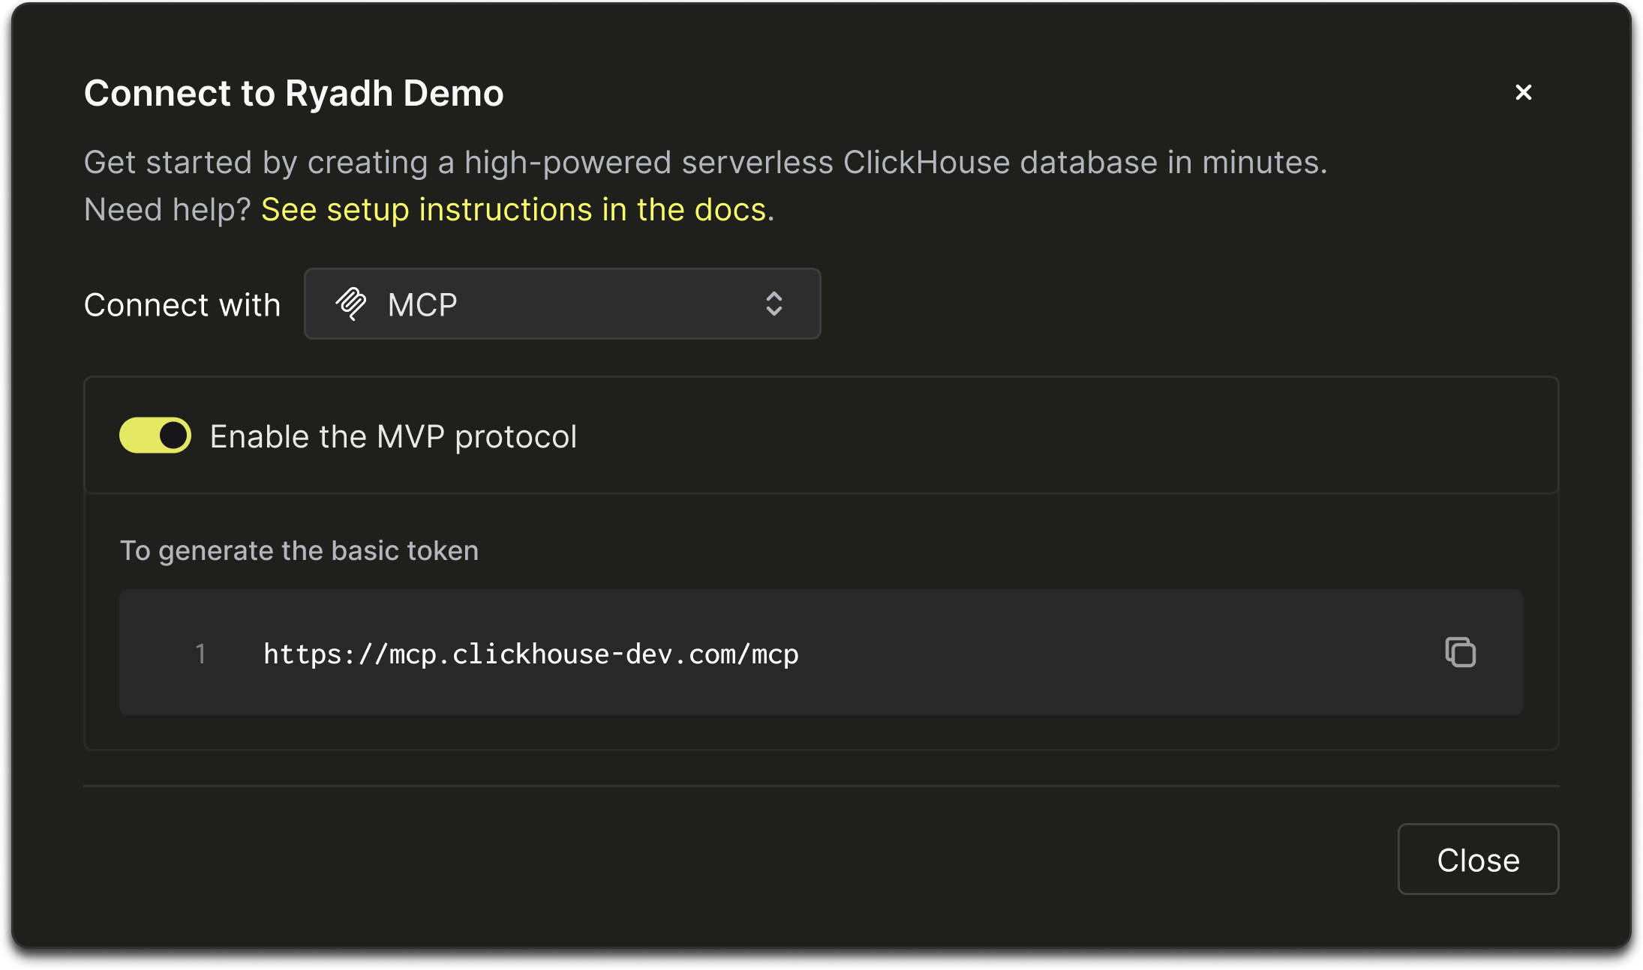Click line number 1 in the snippet
1643x970 pixels.
pyautogui.click(x=200, y=653)
